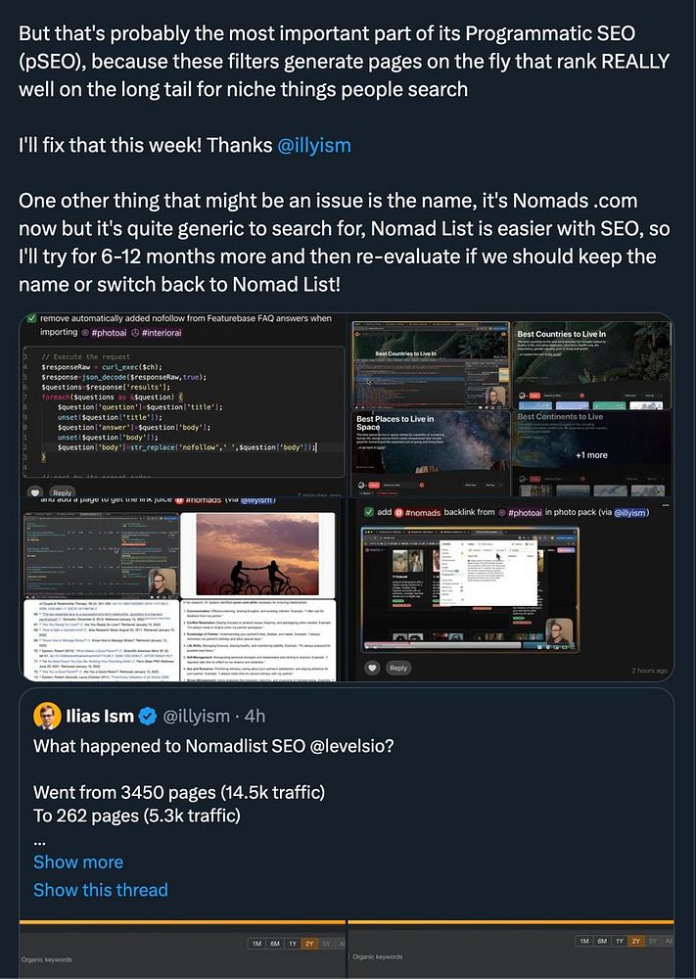696x979 pixels.
Task: Select 1M range on right Organic keywords chart
Action: [584, 940]
